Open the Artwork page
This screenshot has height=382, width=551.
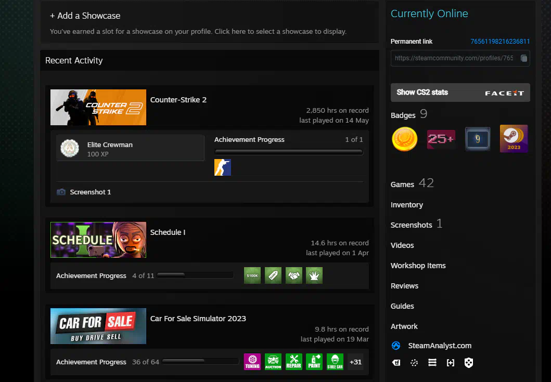[404, 326]
